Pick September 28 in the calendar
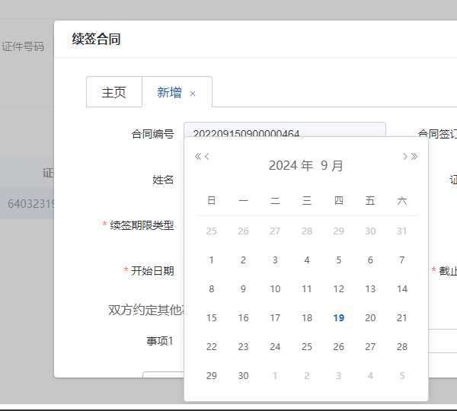 pos(402,347)
